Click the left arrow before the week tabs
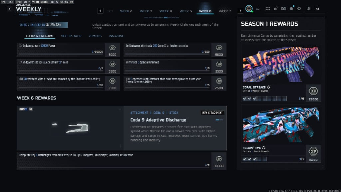341x192 pixels. 100,11
